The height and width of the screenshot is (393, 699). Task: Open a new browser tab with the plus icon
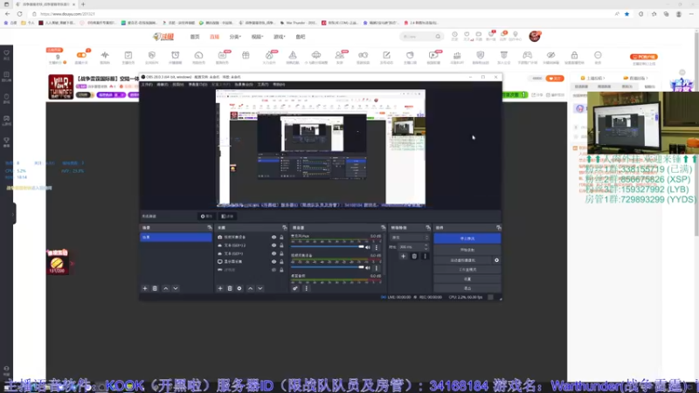(x=83, y=4)
